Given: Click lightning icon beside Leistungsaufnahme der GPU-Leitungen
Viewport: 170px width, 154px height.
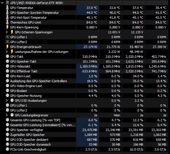Looking at the screenshot, I should (12, 51).
